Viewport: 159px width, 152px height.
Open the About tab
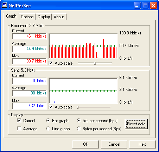tap(59, 17)
